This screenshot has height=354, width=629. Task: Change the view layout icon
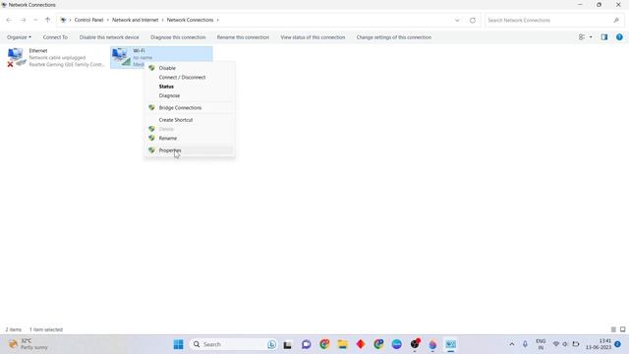pyautogui.click(x=582, y=37)
